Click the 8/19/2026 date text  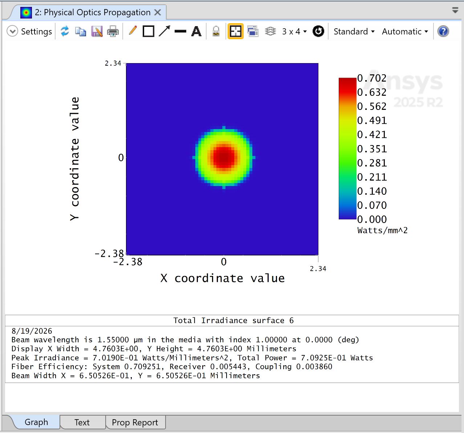coord(32,331)
